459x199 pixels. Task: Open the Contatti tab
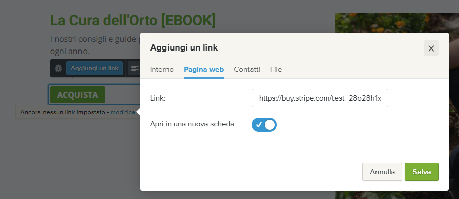[247, 70]
